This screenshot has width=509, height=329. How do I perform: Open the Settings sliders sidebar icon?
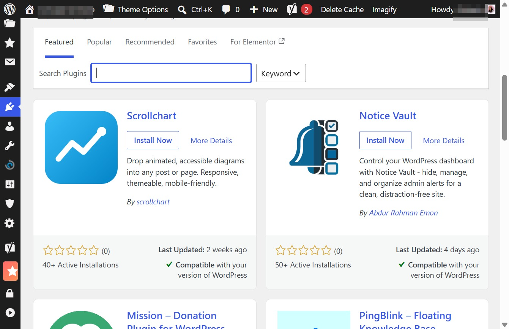9,184
